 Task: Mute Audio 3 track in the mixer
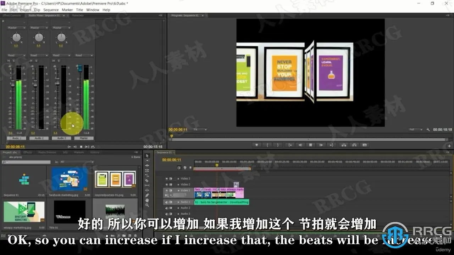[54, 61]
